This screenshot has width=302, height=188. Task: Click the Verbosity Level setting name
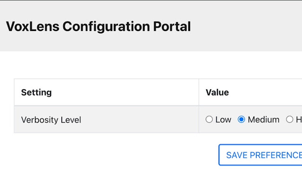point(51,120)
